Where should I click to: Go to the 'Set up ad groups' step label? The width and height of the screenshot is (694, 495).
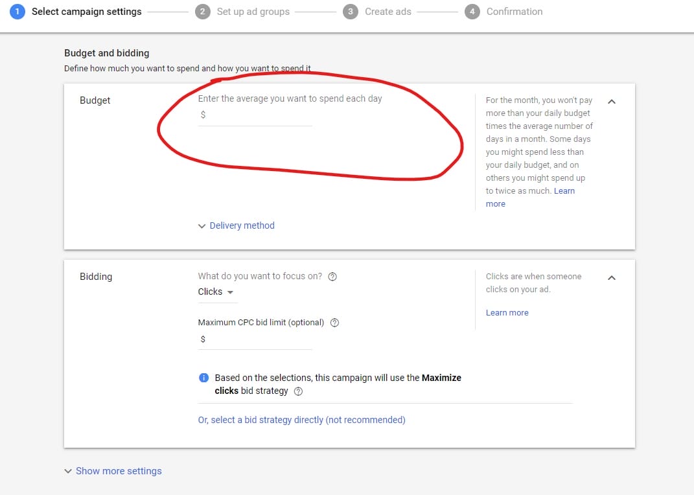(253, 12)
